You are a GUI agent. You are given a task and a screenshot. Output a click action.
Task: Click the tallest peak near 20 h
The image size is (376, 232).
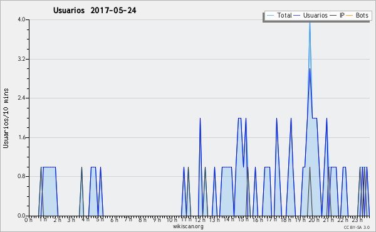point(310,23)
